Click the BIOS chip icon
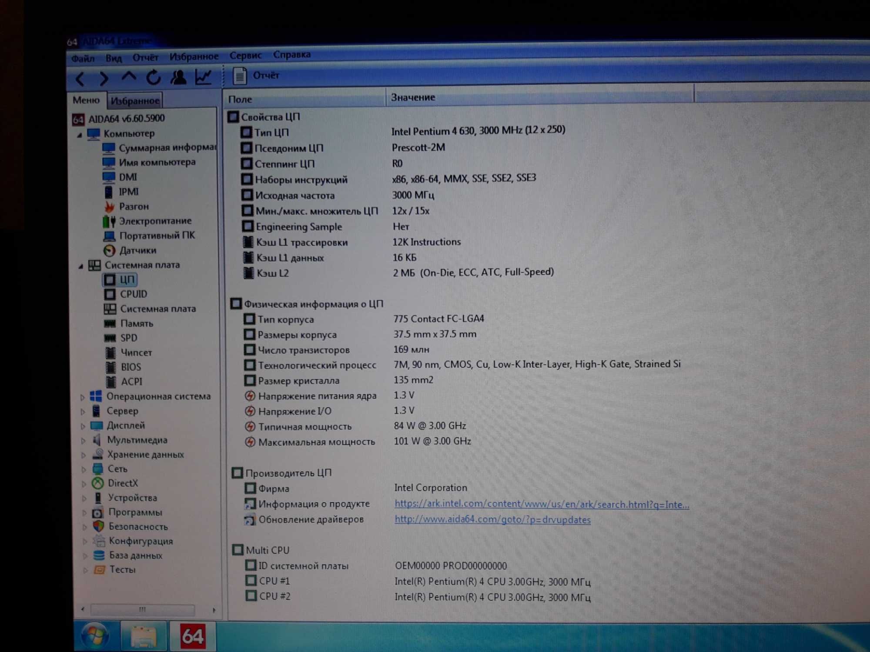The image size is (870, 652). (x=111, y=367)
